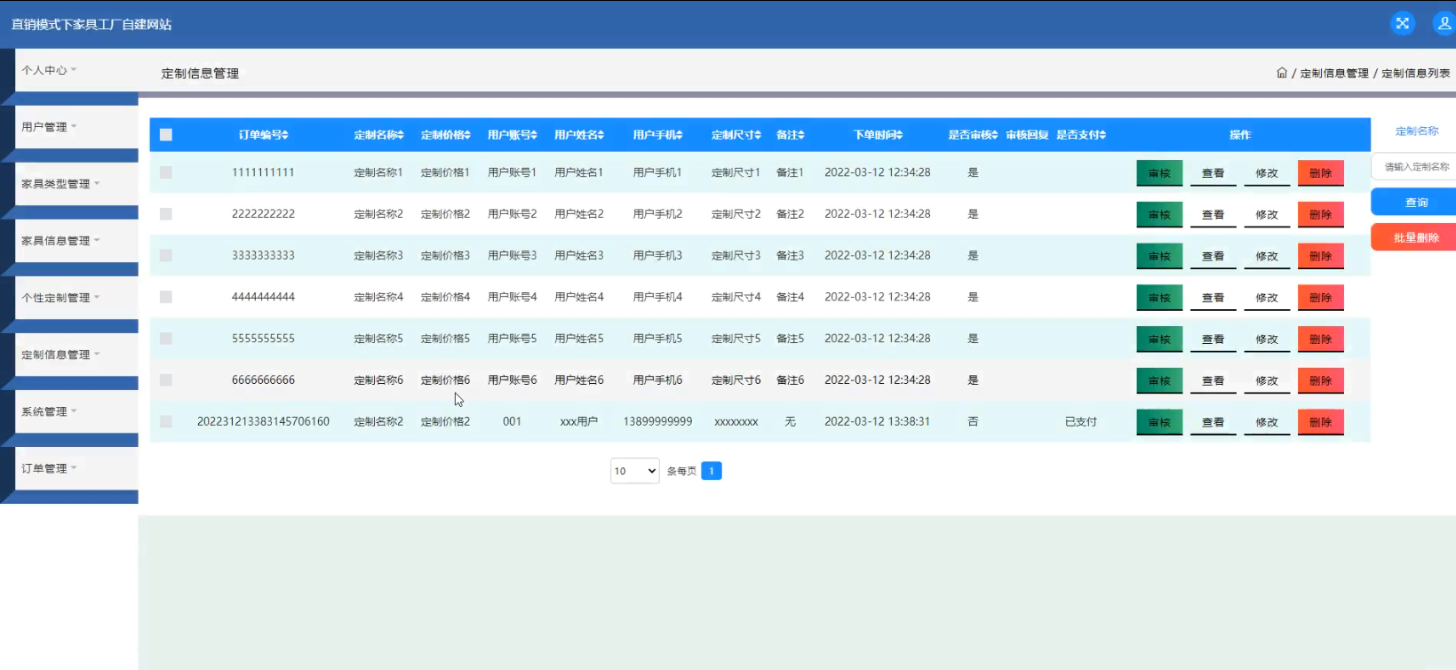Viewport: 1456px width, 670px height.
Task: Sort by 定制尺寸 column header
Action: [x=736, y=135]
